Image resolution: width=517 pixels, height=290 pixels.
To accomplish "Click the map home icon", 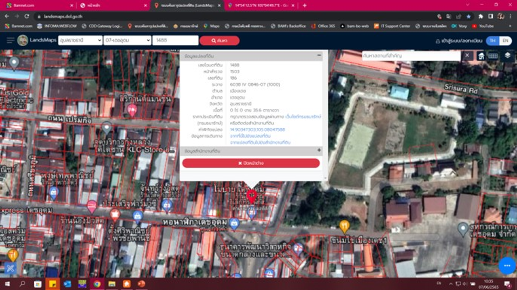I will click(481, 56).
